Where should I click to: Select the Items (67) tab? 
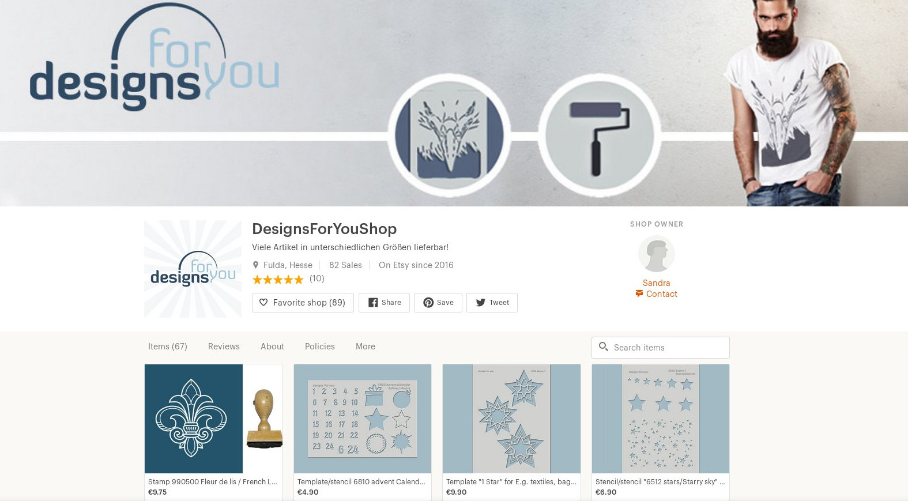click(x=168, y=346)
